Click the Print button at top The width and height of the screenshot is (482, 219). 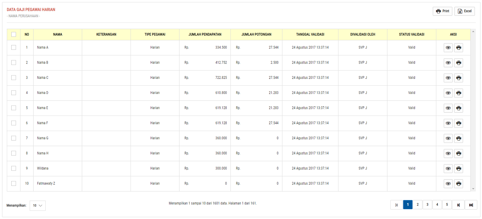(442, 11)
